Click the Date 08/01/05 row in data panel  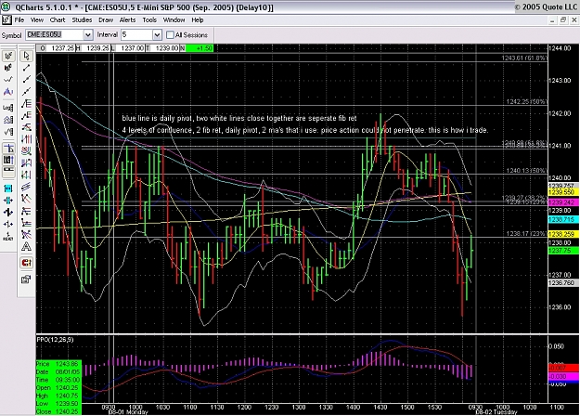point(58,371)
